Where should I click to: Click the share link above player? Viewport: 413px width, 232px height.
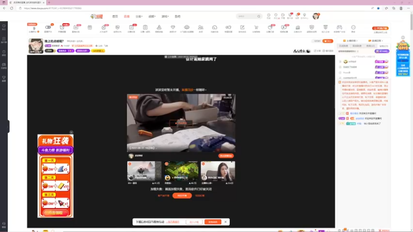(x=317, y=51)
